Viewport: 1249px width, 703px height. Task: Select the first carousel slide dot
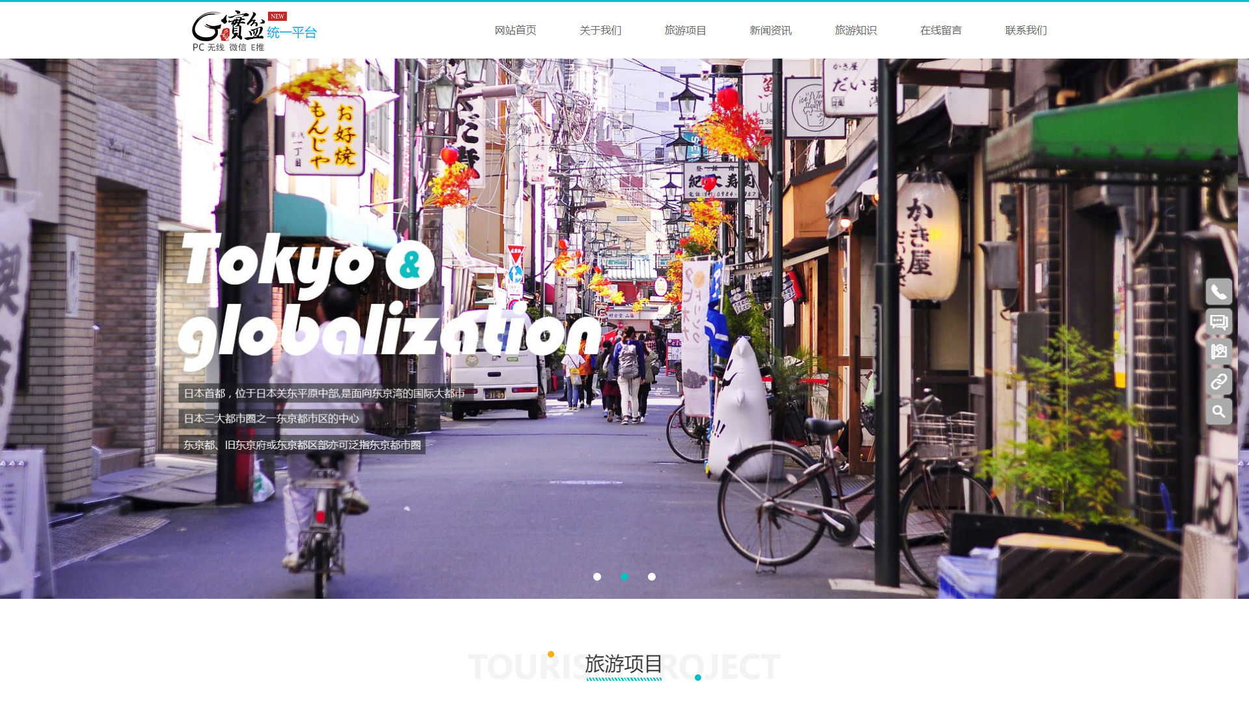(x=597, y=577)
